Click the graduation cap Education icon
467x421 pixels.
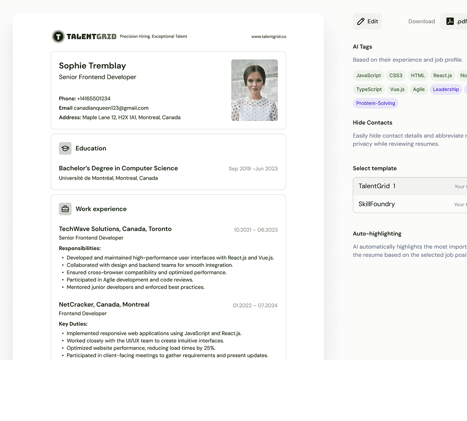(x=65, y=148)
